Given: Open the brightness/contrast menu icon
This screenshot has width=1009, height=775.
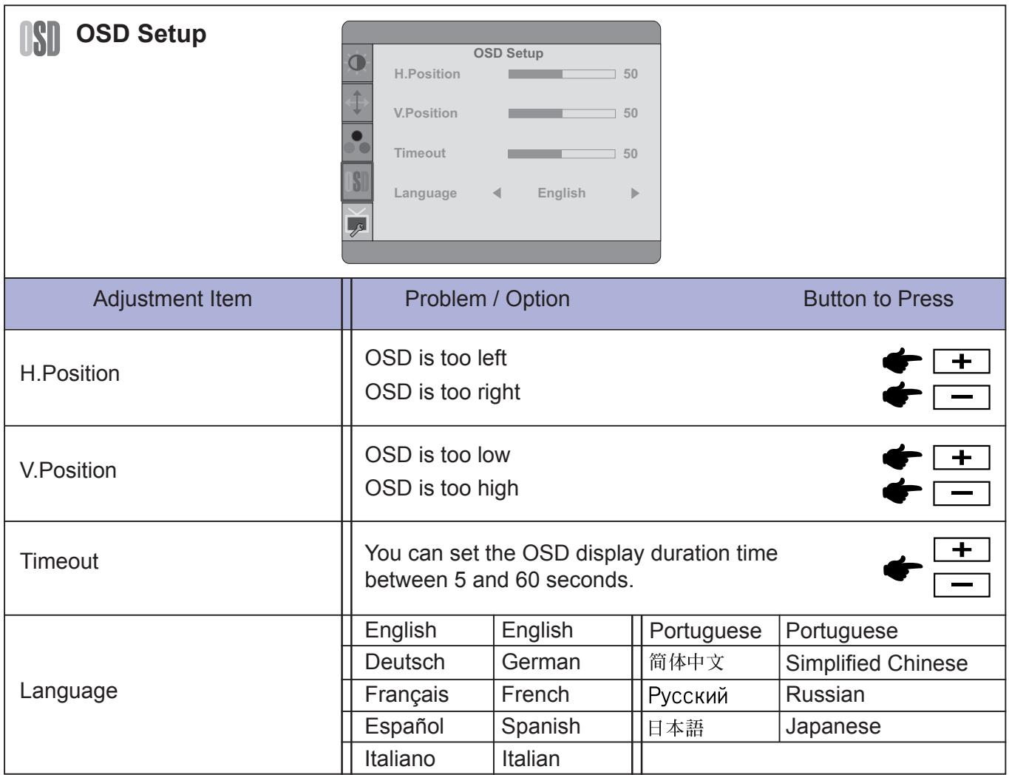Looking at the screenshot, I should point(357,64).
